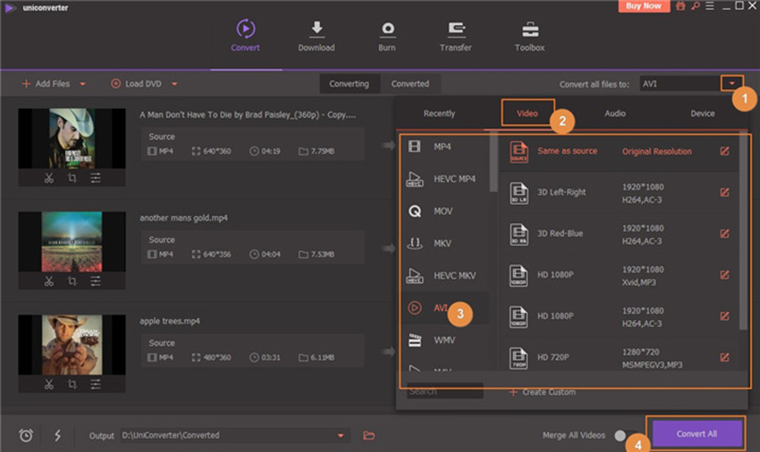760x452 pixels.
Task: Open the schedule alarm clock icon
Action: point(26,435)
